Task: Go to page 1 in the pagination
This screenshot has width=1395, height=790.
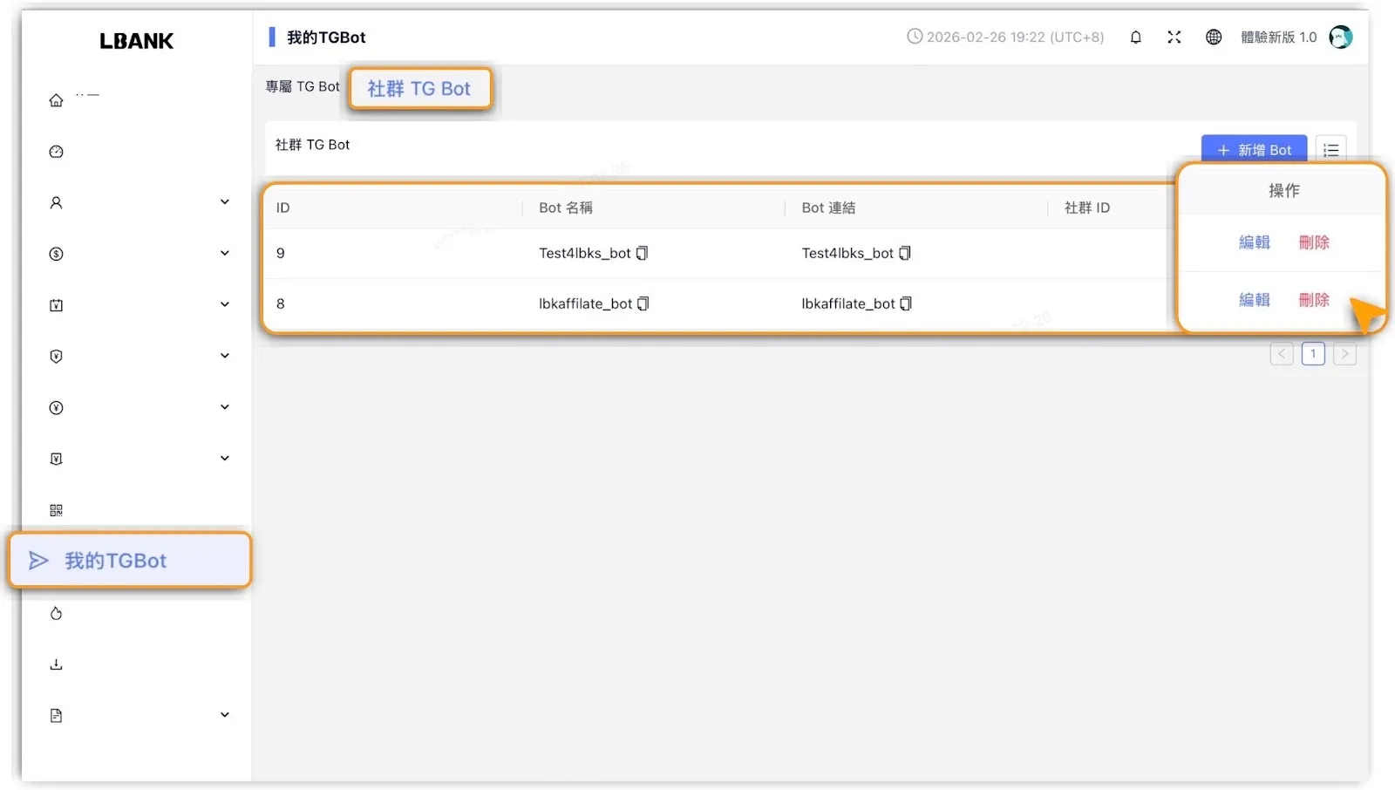Action: [x=1312, y=354]
